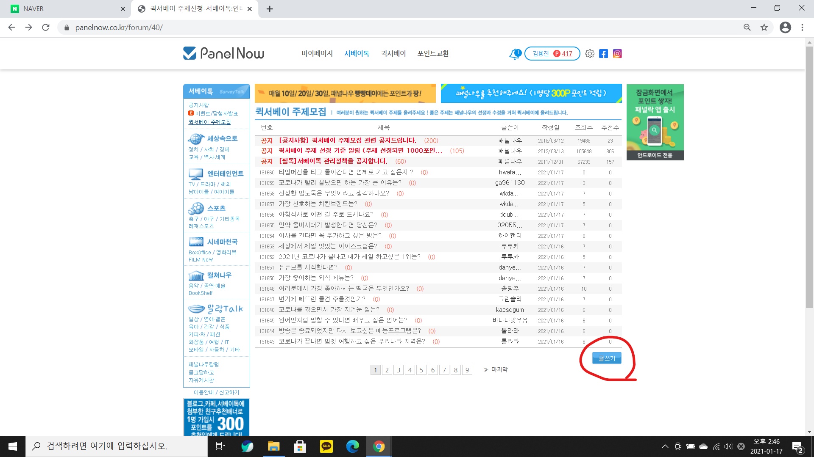Show hidden system tray icons chevron

coord(665,446)
